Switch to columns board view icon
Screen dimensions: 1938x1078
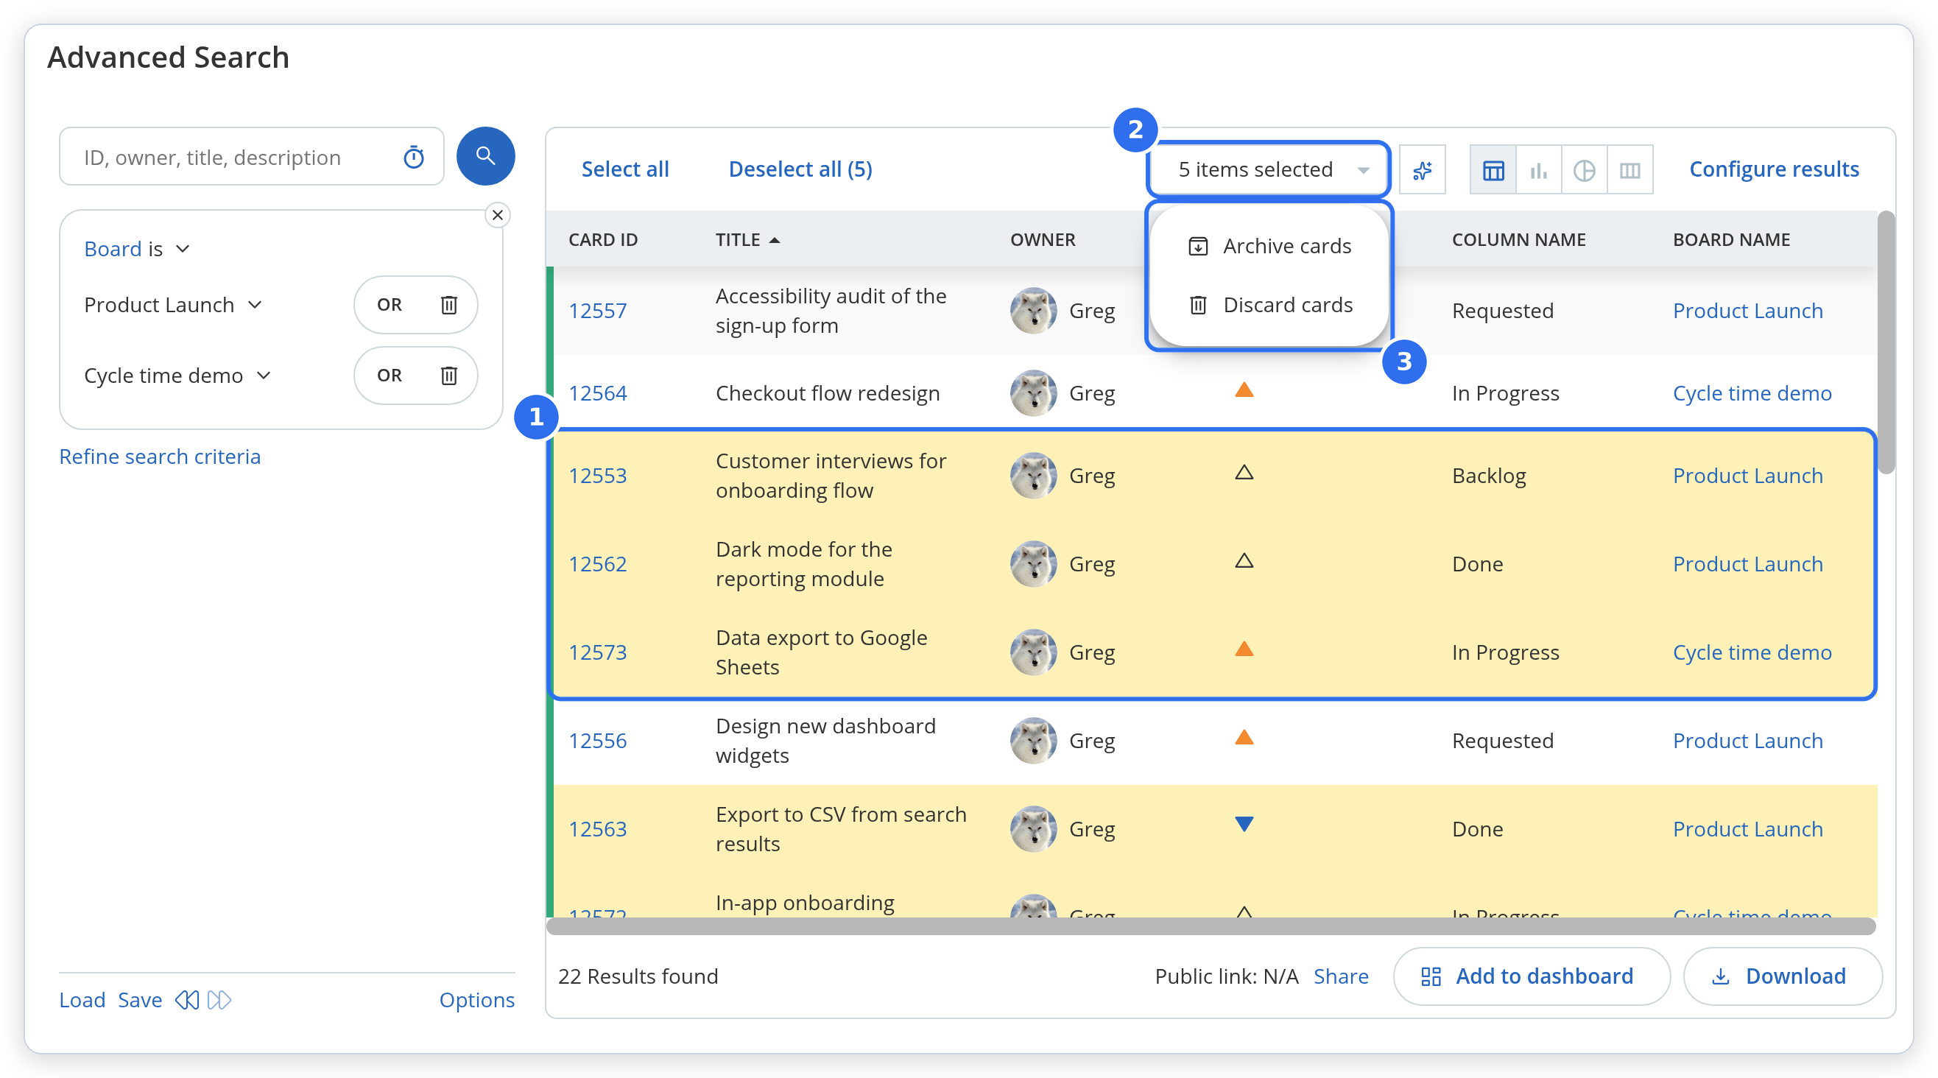1629,170
